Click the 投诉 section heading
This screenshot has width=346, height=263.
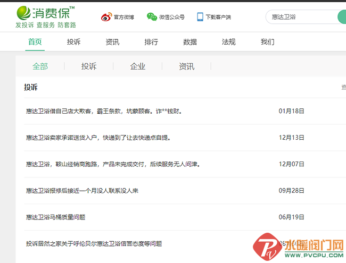(x=31, y=87)
